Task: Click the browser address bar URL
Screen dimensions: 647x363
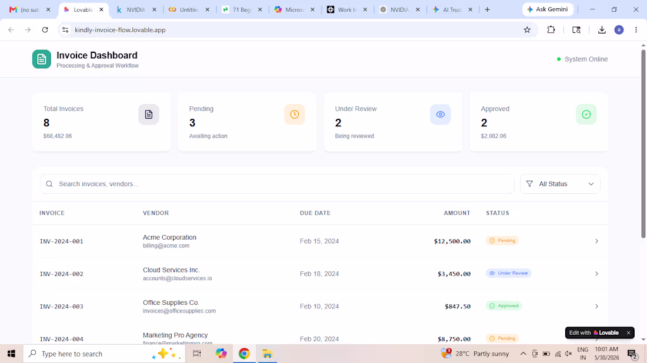Action: click(120, 30)
